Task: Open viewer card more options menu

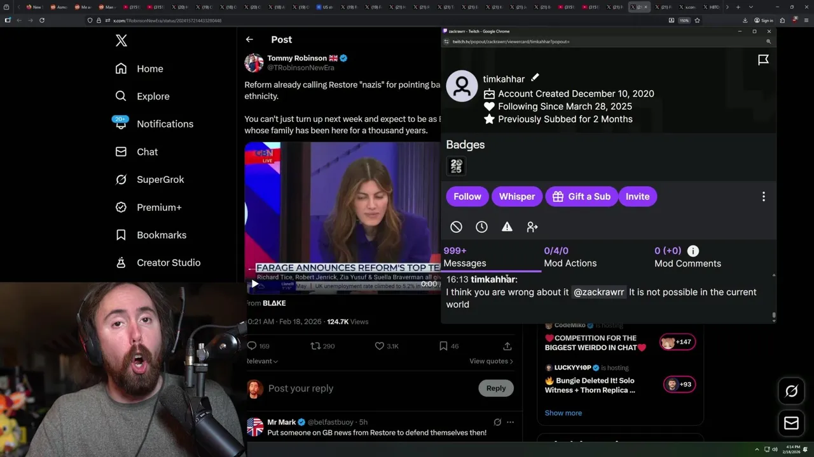Action: (764, 197)
